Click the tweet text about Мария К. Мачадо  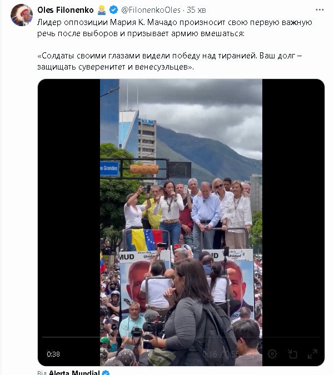tap(175, 28)
